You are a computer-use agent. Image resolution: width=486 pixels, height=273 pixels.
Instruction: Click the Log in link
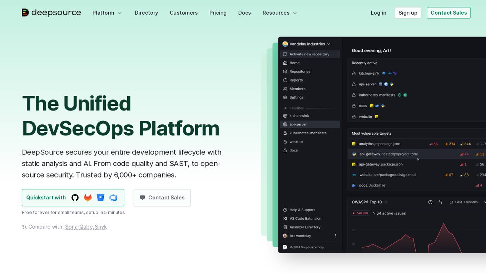(x=378, y=13)
